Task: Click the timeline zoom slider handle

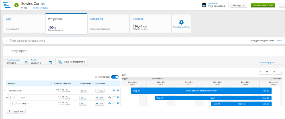Action: [273, 74]
